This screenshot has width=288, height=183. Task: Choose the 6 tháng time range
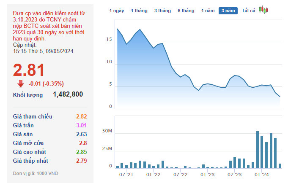186,11
